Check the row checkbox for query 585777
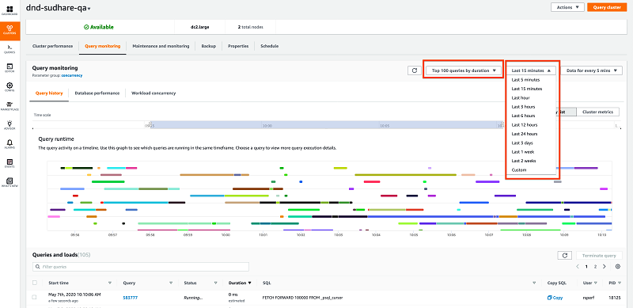This screenshot has width=633, height=308. tap(34, 297)
